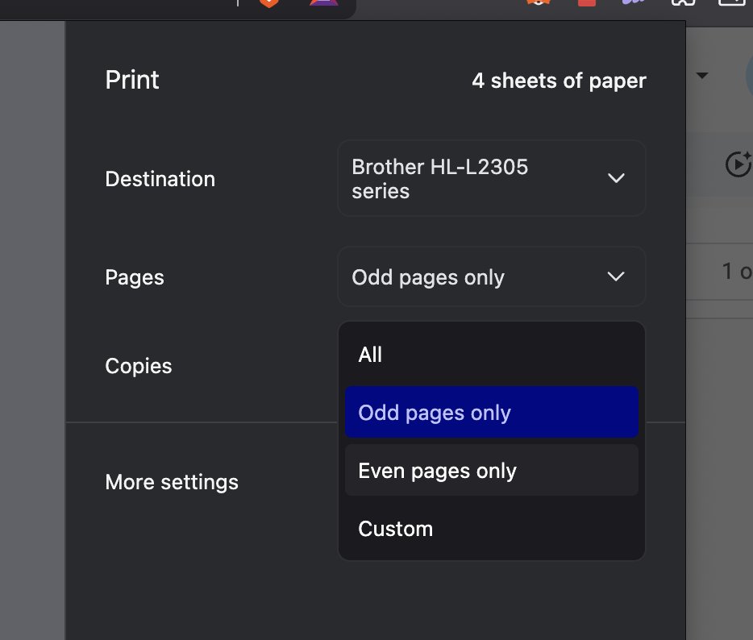Open the dropdown arrow beside the avatar
753x640 pixels.
point(702,75)
